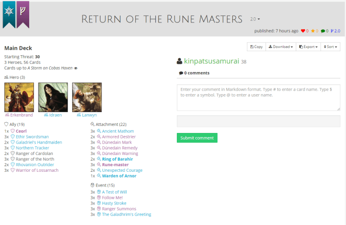Click the Submit comment button
Image resolution: width=346 pixels, height=225 pixels.
pyautogui.click(x=197, y=138)
